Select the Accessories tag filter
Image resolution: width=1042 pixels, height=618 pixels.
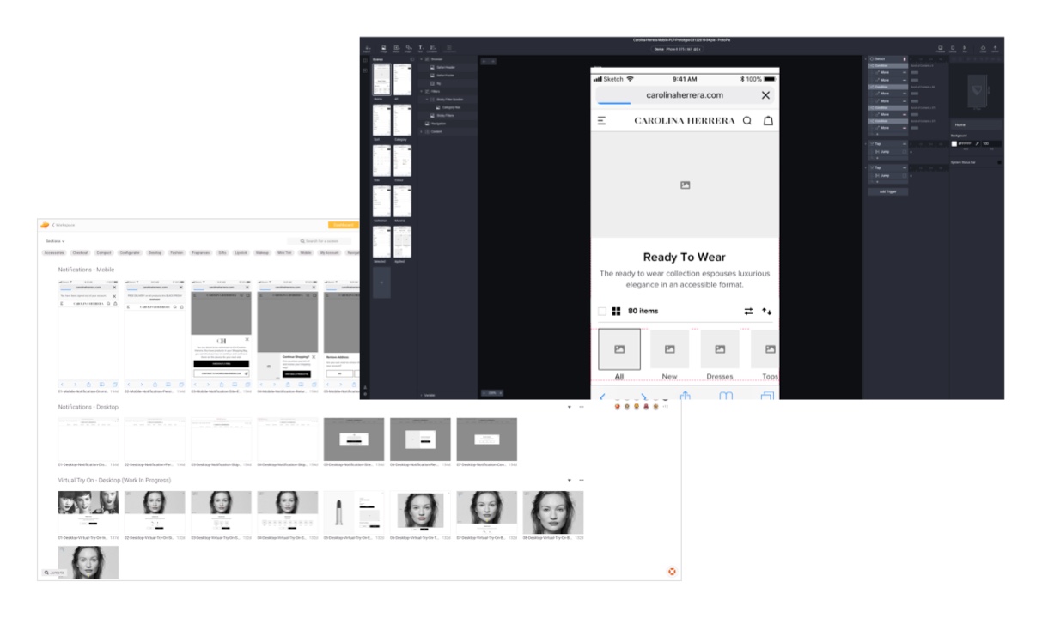[x=54, y=253]
